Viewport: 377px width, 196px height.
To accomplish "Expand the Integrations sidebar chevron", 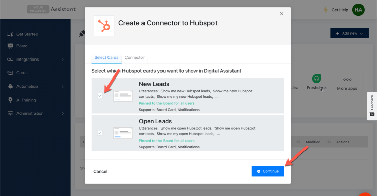I will (63, 60).
